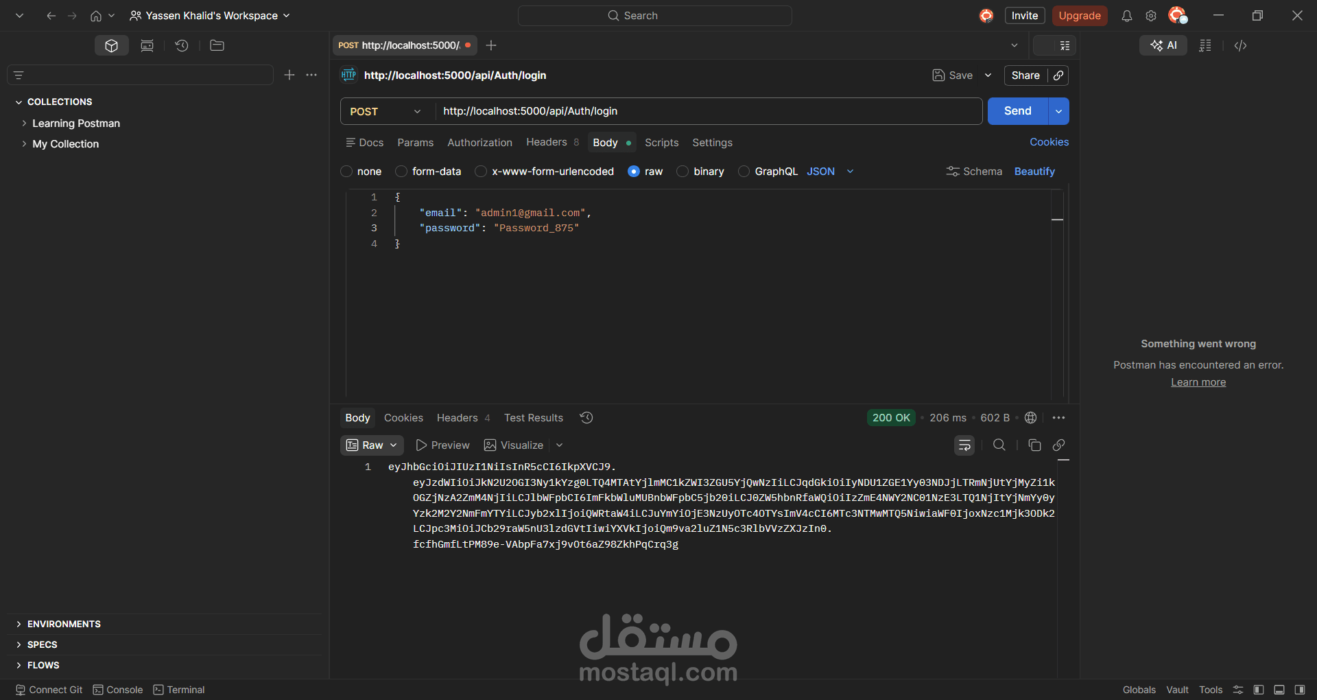This screenshot has width=1317, height=700.
Task: Select the none body type
Action: (x=346, y=172)
